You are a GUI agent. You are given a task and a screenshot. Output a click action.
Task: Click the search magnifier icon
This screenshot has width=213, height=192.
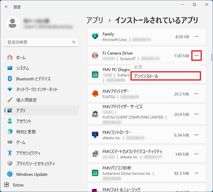click(74, 42)
